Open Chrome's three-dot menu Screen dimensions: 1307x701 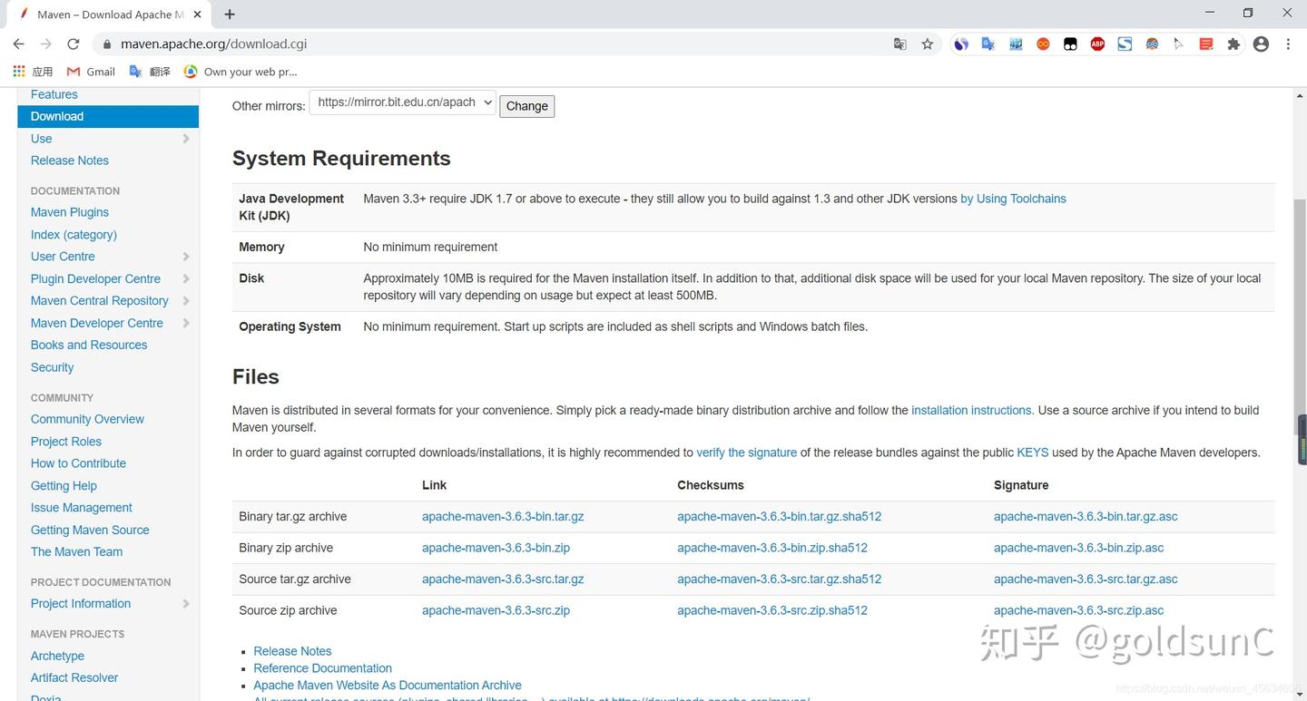point(1288,44)
